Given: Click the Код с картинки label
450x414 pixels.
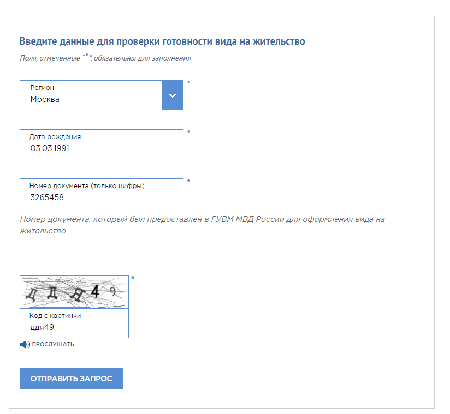Looking at the screenshot, I should [55, 316].
